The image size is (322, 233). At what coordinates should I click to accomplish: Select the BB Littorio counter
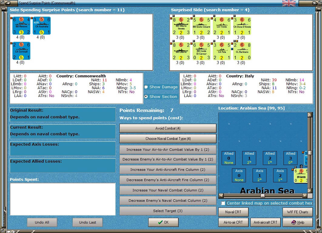point(181,51)
